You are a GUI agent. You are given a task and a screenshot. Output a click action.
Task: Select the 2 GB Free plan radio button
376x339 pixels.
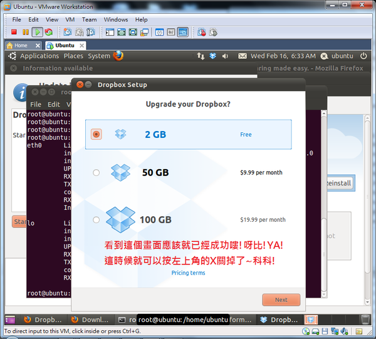(x=96, y=134)
